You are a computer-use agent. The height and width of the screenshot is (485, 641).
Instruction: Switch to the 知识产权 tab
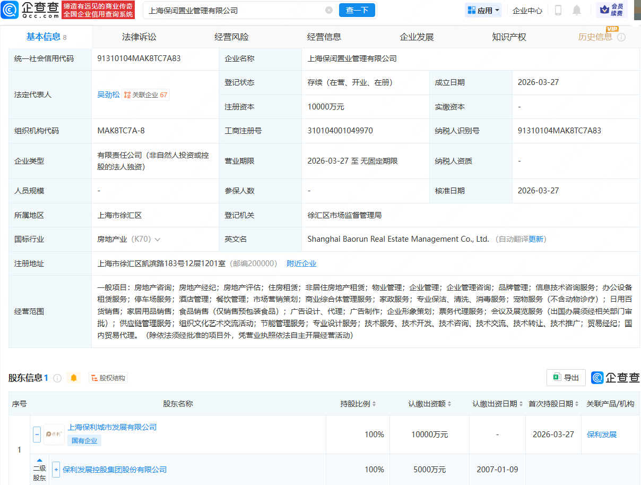[508, 37]
